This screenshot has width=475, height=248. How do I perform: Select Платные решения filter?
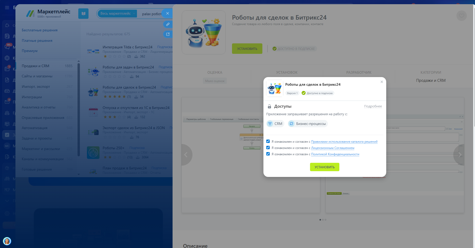(x=37, y=41)
